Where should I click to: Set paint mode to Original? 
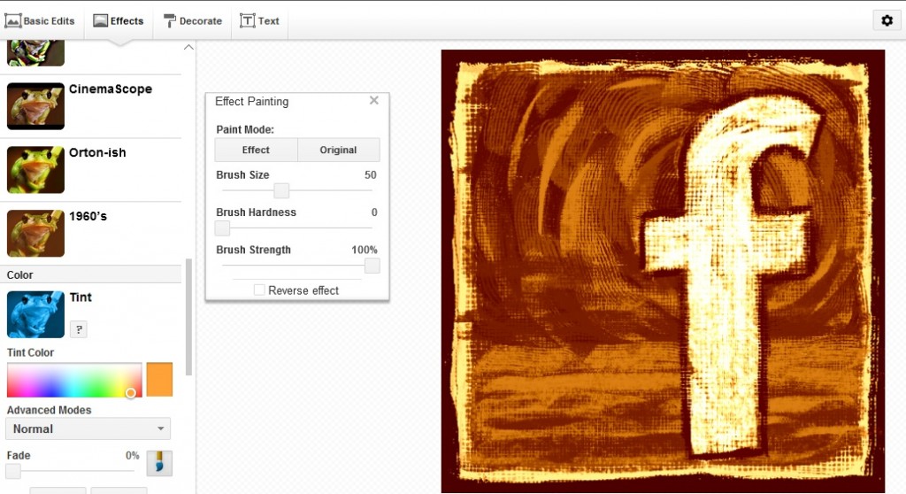coord(339,150)
